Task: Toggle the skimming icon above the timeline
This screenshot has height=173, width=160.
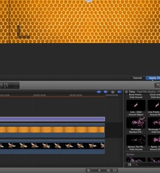Action: pos(99,92)
